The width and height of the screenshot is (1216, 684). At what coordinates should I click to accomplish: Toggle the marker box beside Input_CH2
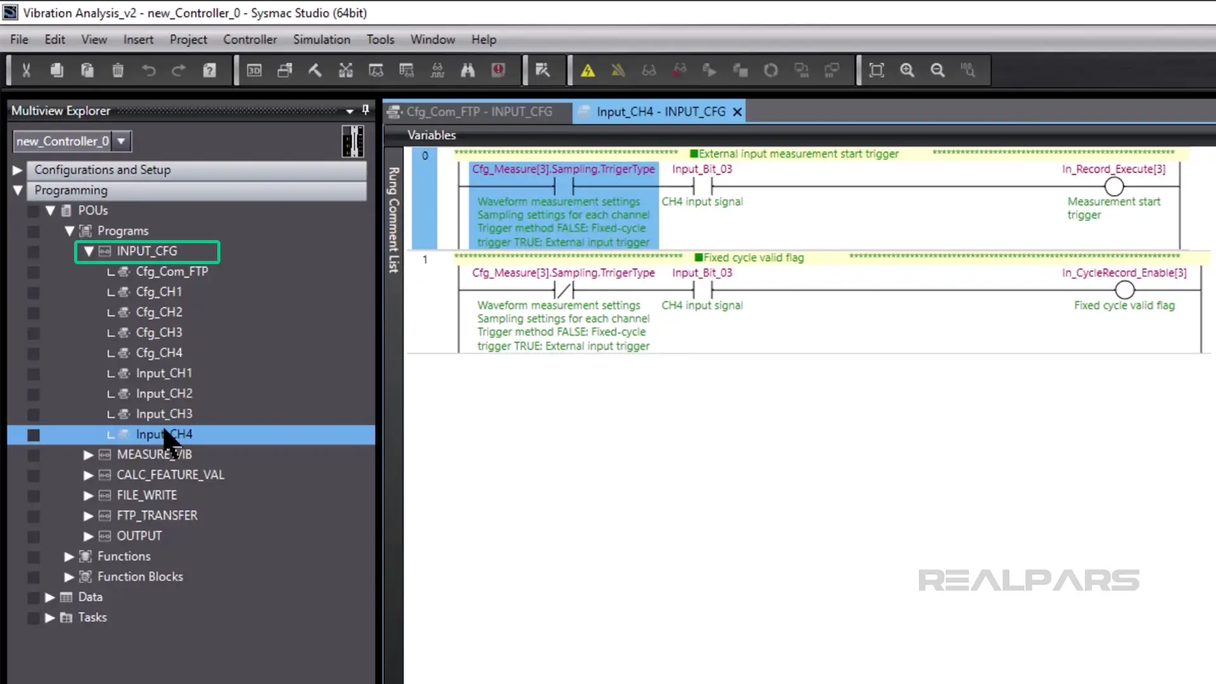tap(34, 395)
